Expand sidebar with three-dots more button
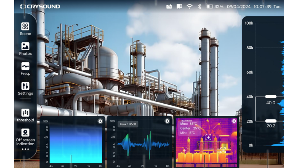Image resolution: width=298 pixels, height=168 pixels. (25, 149)
